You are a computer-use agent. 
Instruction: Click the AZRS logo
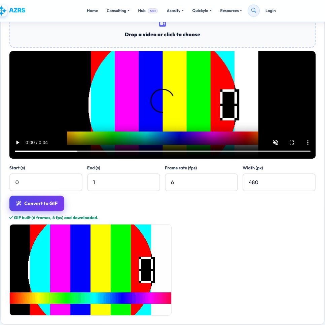(12, 10)
